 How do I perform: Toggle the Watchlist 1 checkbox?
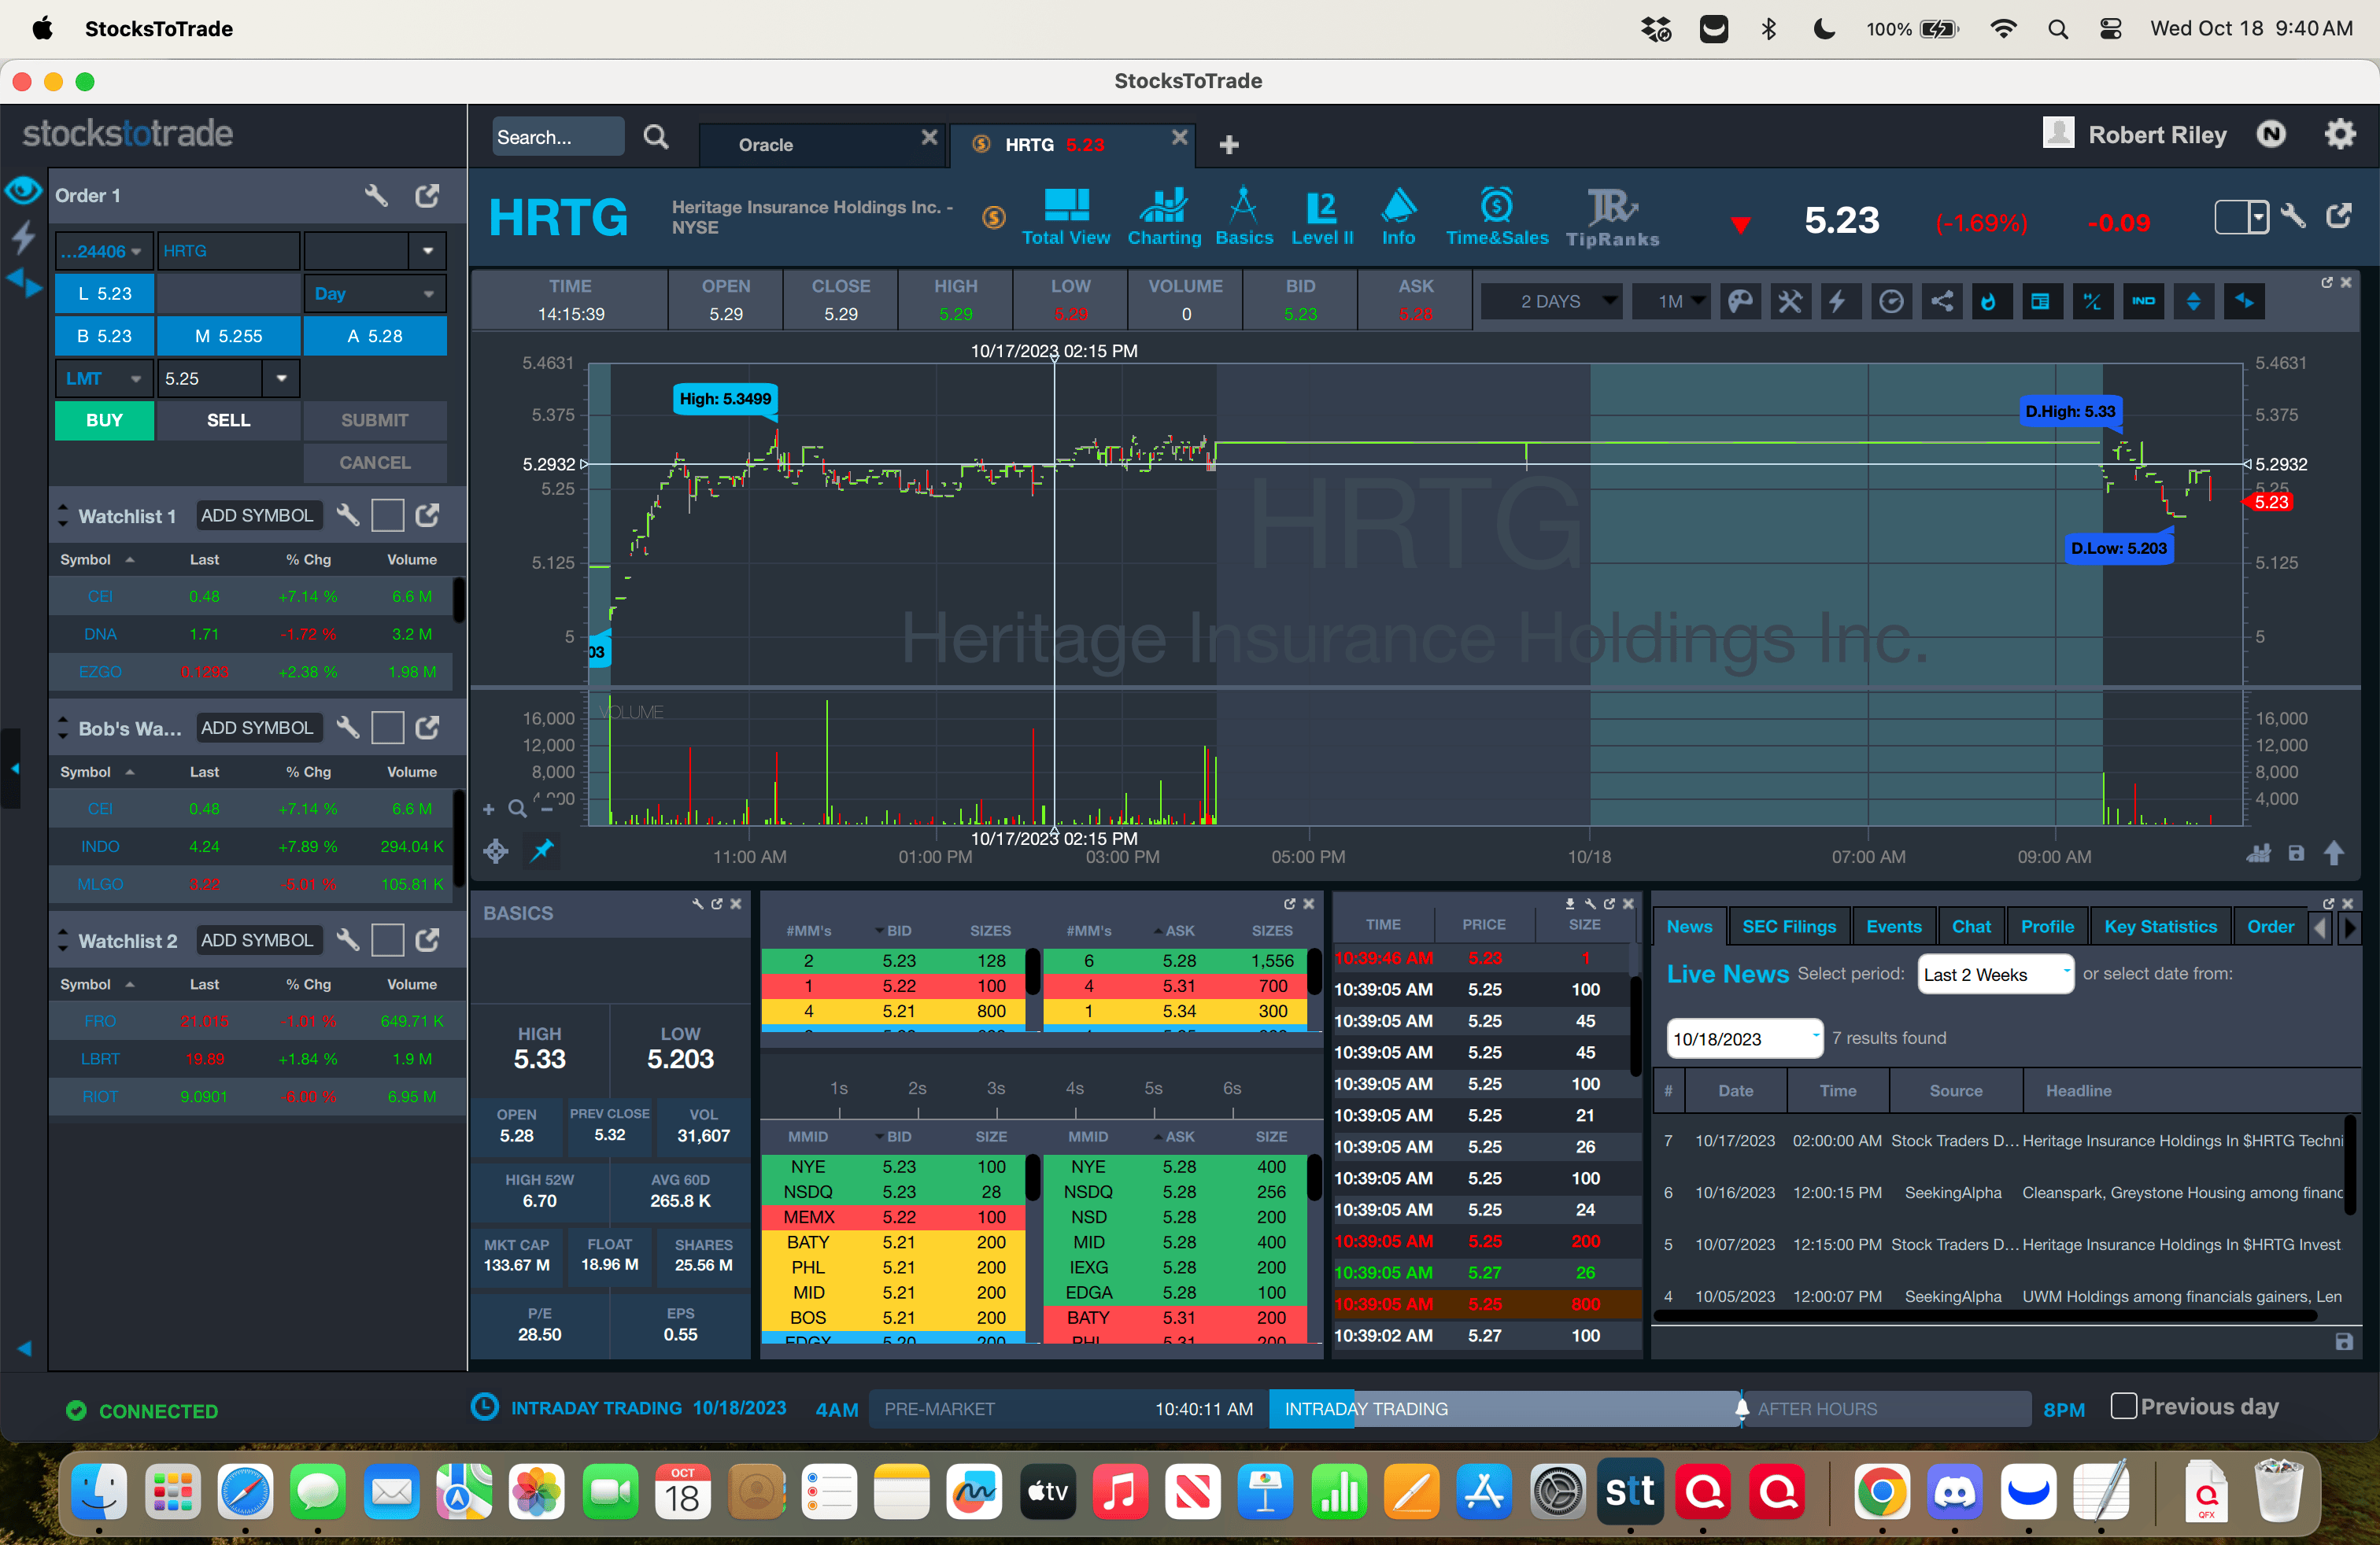pos(387,516)
